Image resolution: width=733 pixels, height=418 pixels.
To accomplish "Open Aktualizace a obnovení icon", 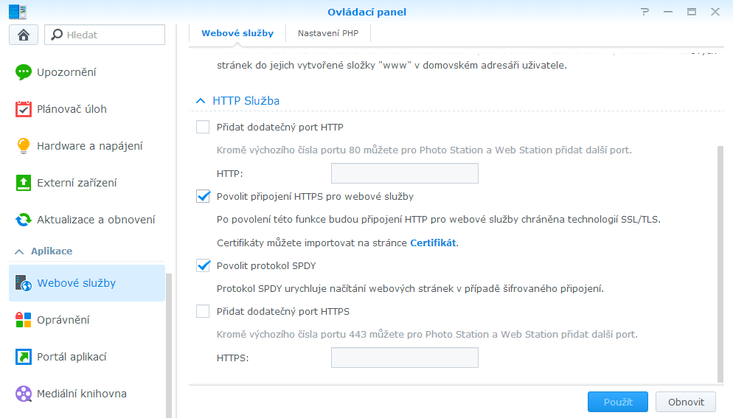I will [x=24, y=220].
